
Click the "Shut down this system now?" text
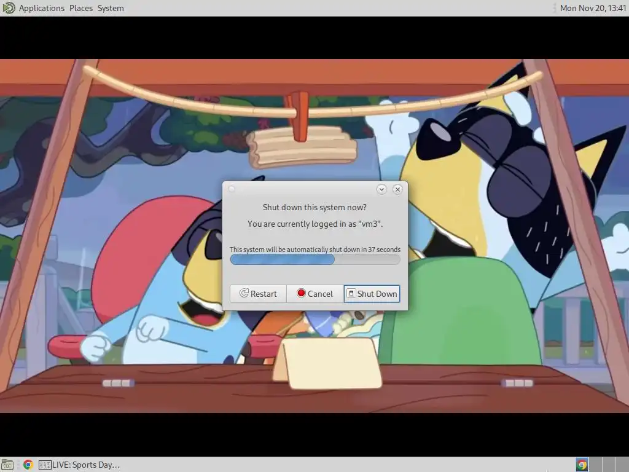[315, 207]
